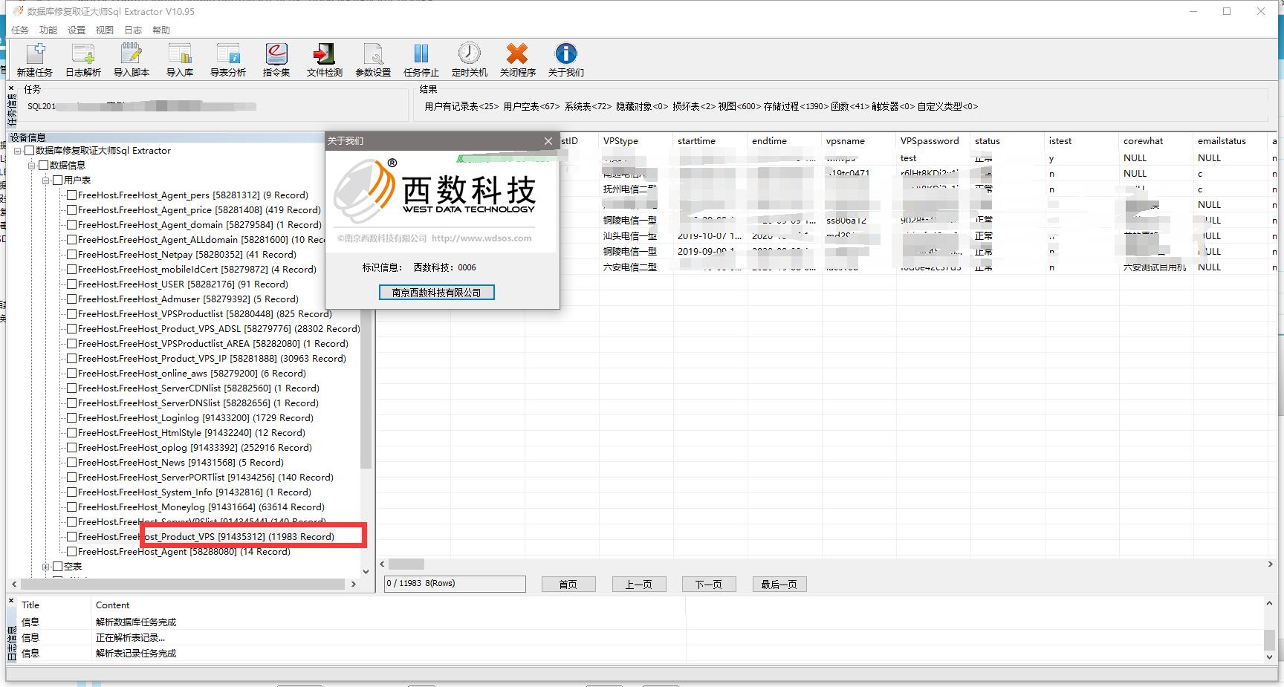The height and width of the screenshot is (687, 1284).
Task: Select FreeHost_News table in tree
Action: click(181, 462)
